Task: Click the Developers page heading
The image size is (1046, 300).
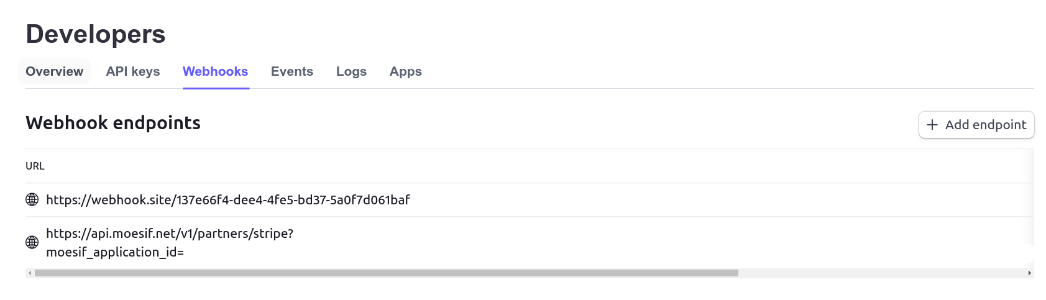Action: point(96,34)
